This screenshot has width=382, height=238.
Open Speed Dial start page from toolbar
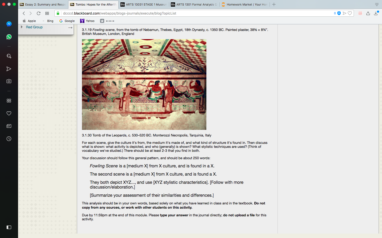coord(47,13)
